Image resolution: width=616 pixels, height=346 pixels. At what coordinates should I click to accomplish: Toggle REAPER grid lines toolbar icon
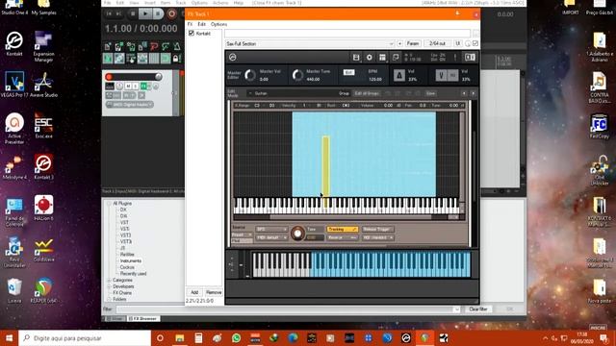pos(154,59)
